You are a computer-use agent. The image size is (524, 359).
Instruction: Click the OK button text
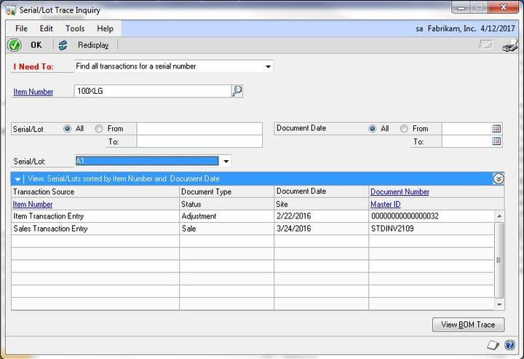[36, 45]
